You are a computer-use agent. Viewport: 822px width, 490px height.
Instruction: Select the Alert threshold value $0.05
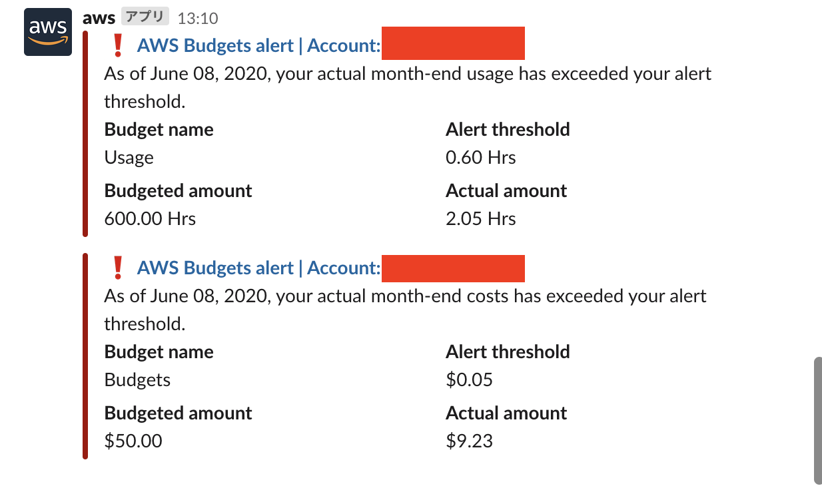click(464, 379)
